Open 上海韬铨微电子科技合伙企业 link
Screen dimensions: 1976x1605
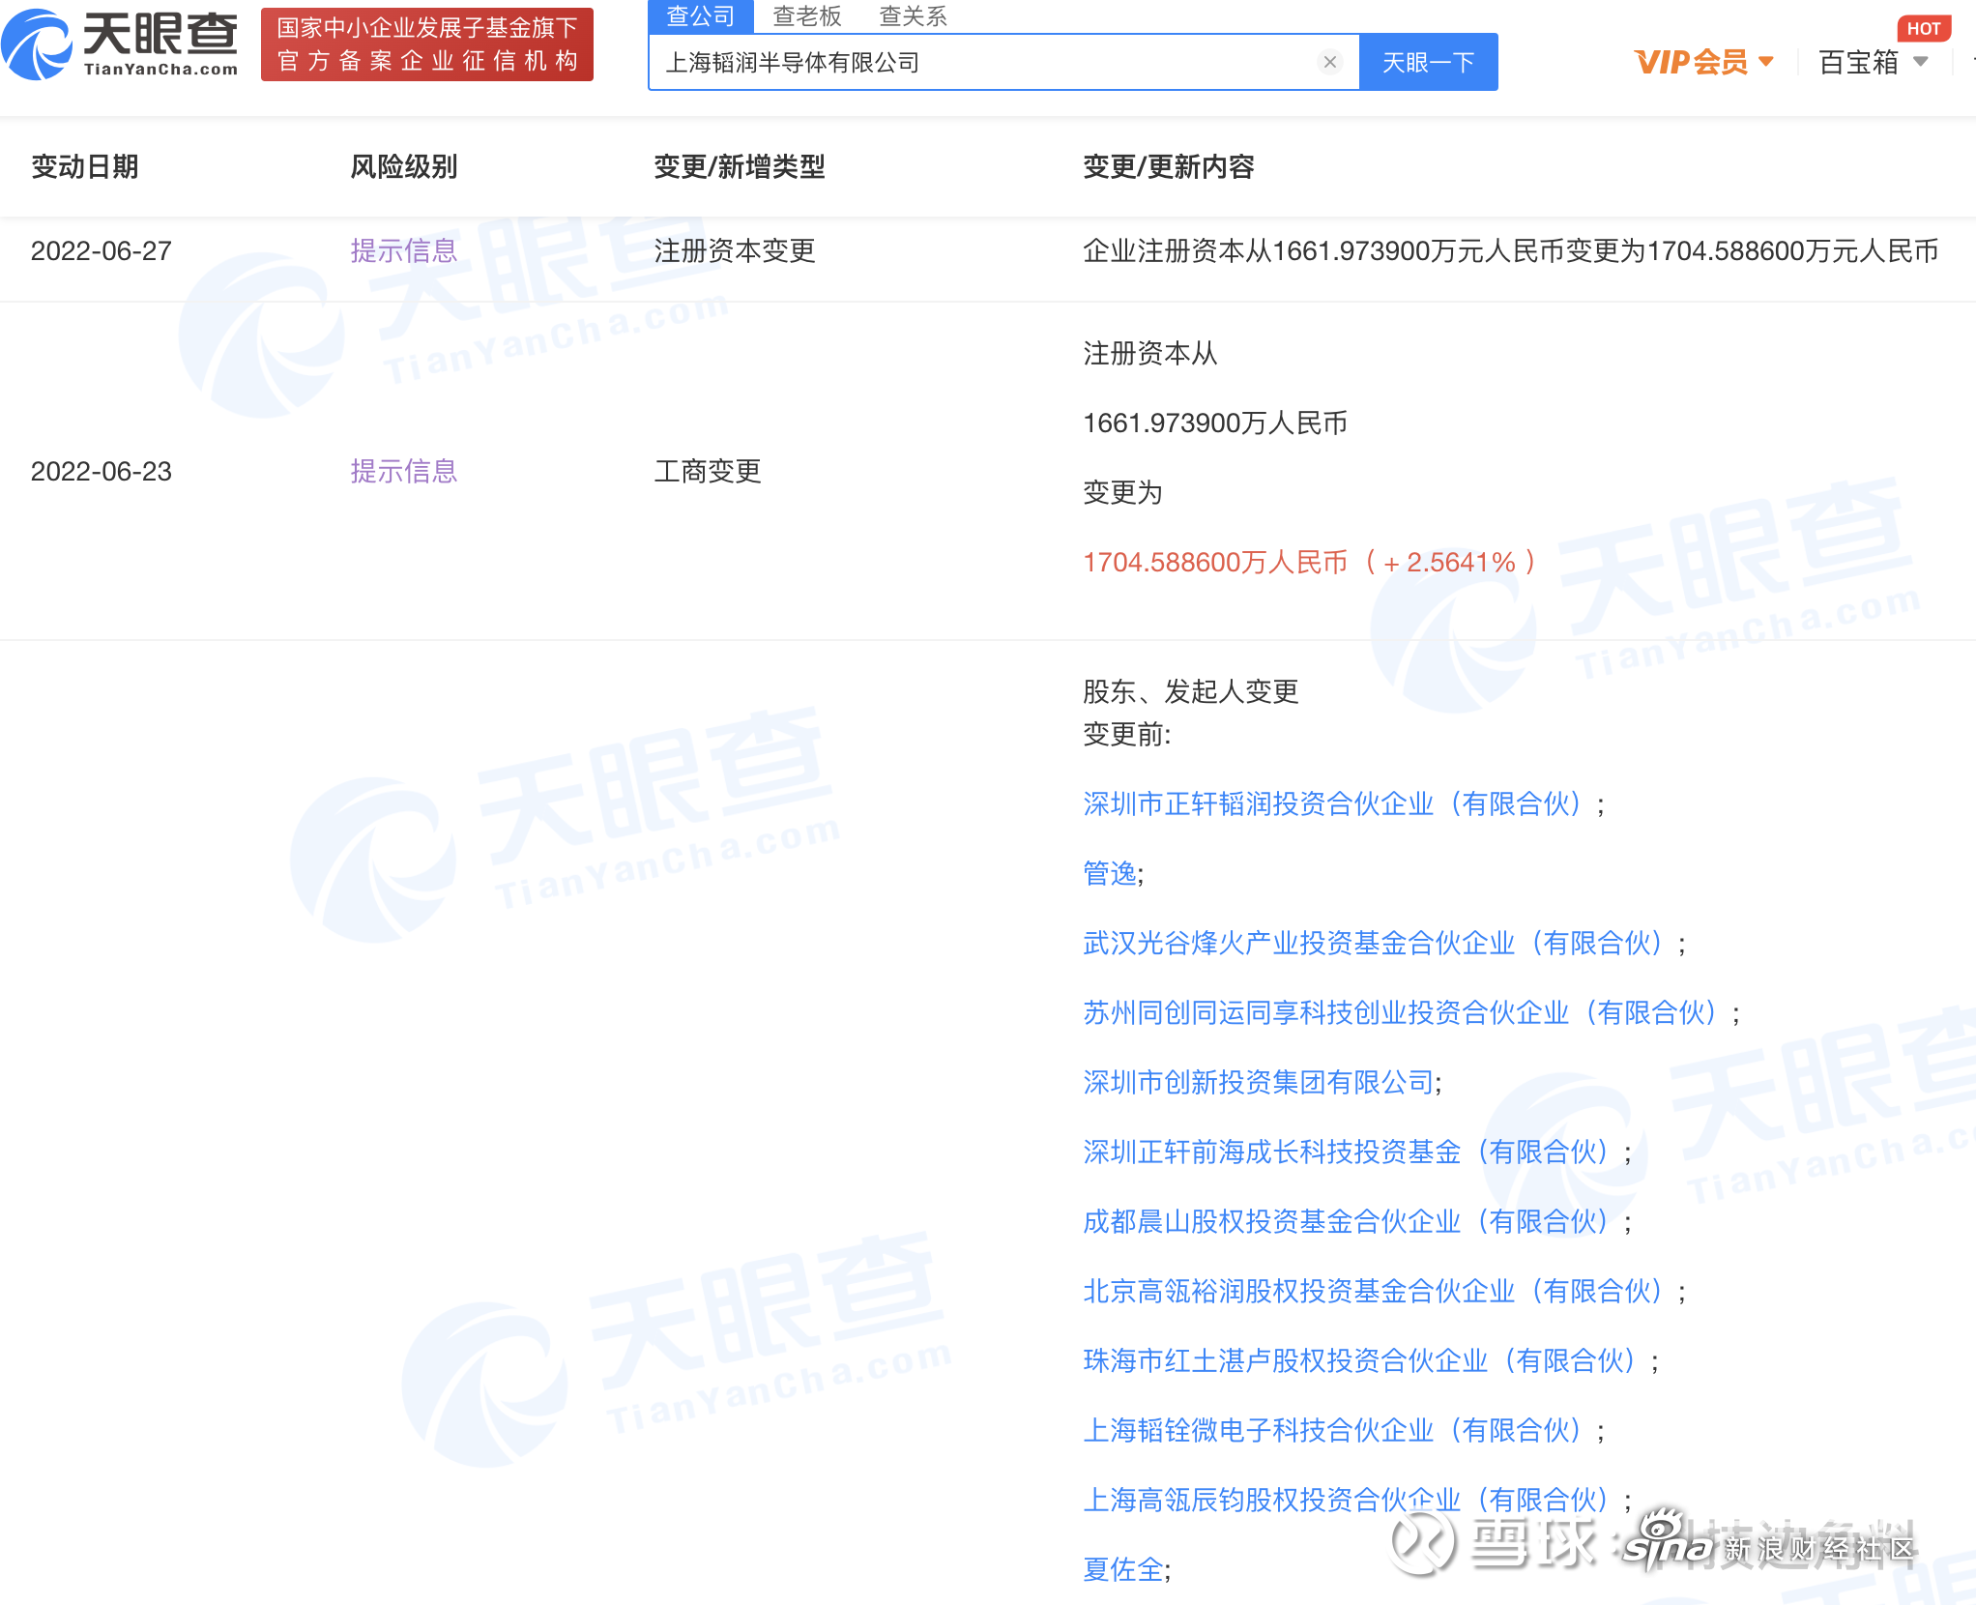(x=1333, y=1431)
